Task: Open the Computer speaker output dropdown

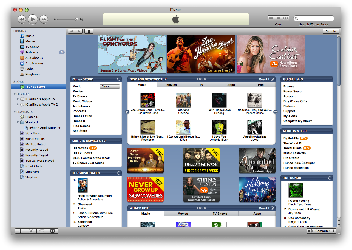Action: [x=321, y=231]
